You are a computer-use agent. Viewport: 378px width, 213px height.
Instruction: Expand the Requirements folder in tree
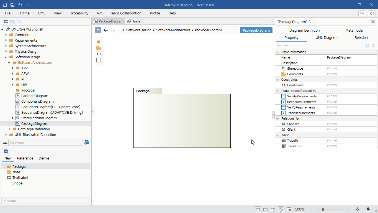[6, 40]
